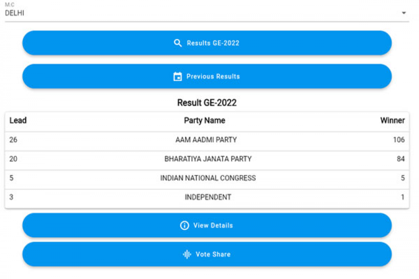
Task: Select AAM AADMI PARTY row name
Action: pyautogui.click(x=206, y=140)
